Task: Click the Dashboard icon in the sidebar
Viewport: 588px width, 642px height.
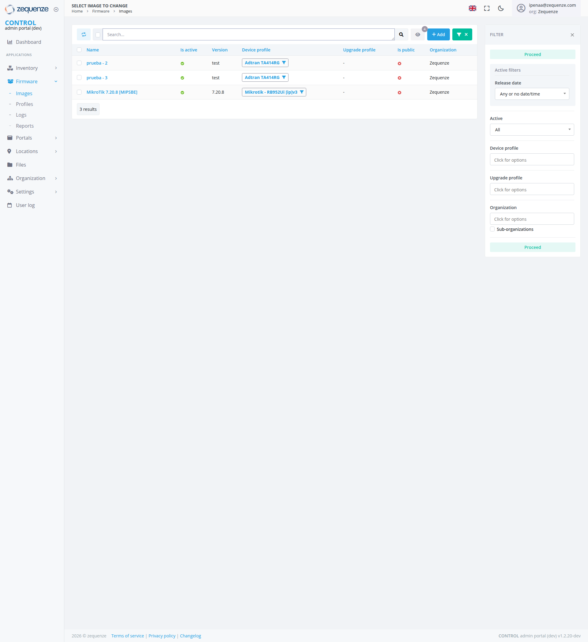Action: tap(10, 42)
